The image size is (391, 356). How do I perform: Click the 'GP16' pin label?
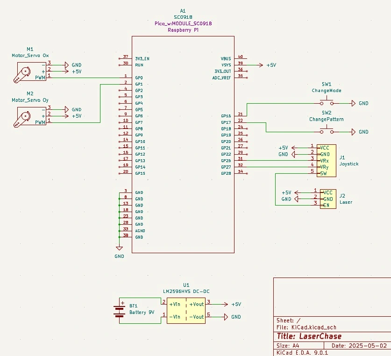[x=226, y=116]
